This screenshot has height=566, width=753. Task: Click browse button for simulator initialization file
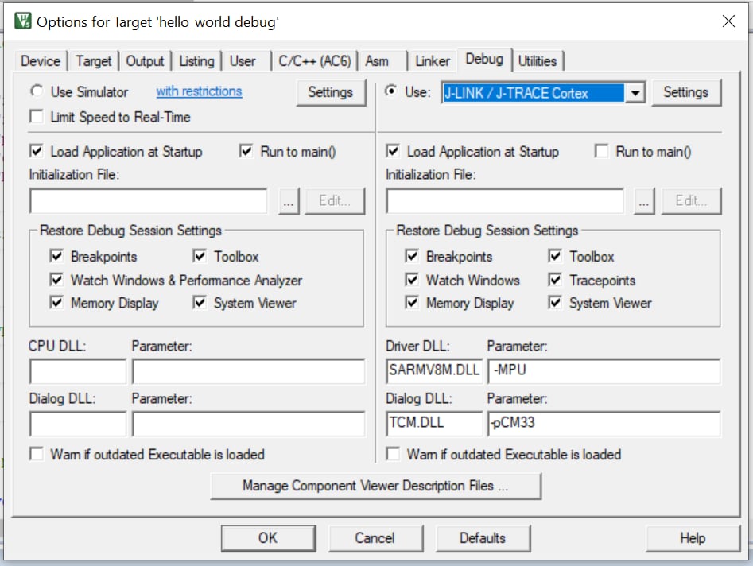pyautogui.click(x=289, y=201)
